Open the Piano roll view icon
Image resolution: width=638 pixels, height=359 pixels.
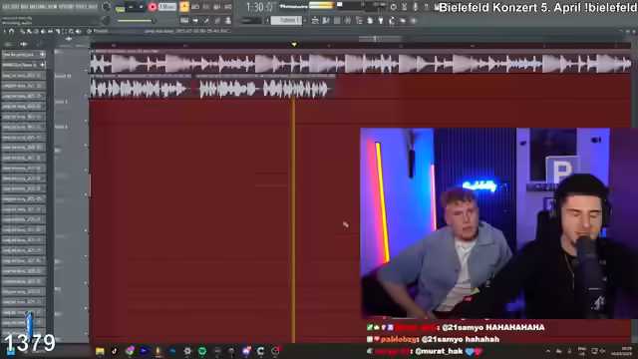tap(326, 20)
